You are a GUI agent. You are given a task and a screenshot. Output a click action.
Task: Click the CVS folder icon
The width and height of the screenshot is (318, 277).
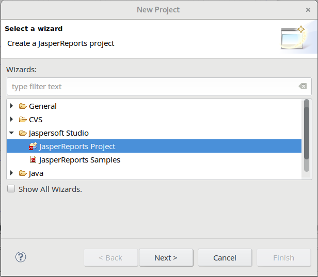[x=23, y=120]
